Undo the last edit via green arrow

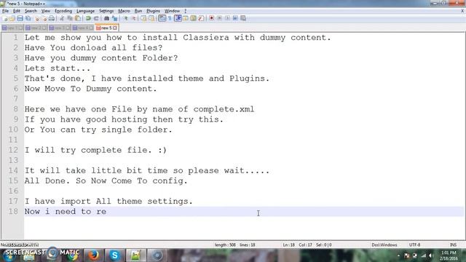pos(88,18)
